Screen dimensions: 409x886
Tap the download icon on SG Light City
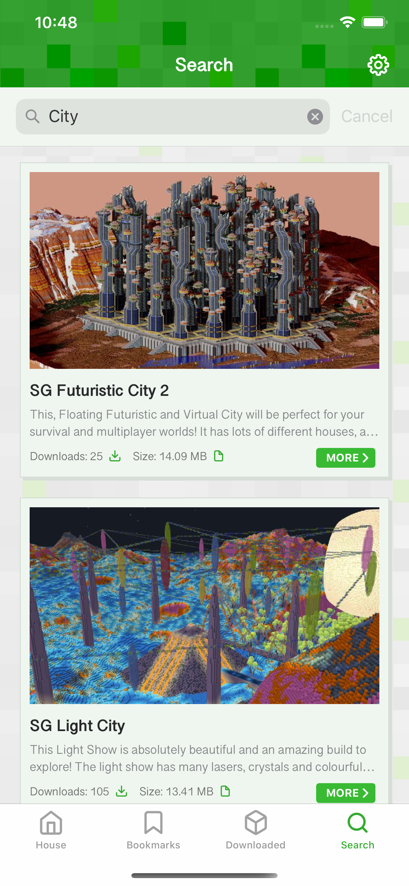click(x=121, y=791)
